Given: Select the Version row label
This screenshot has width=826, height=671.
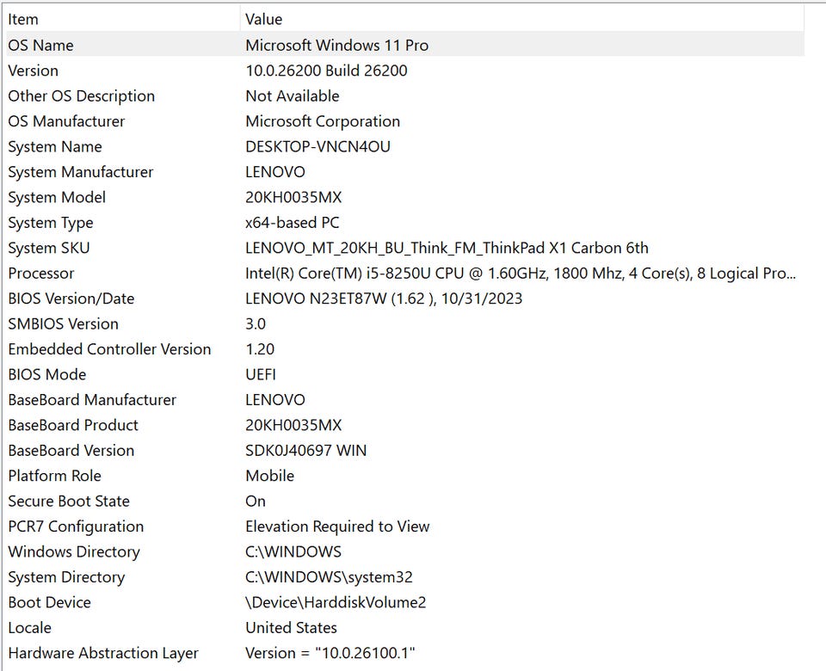Looking at the screenshot, I should point(34,71).
